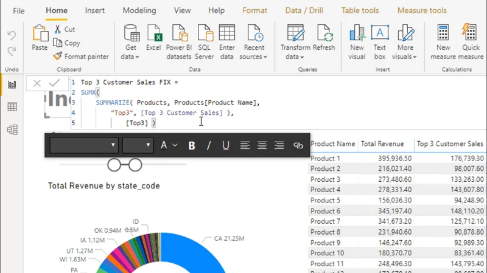Switch to Model view in sidebar
The image size is (487, 273).
(12, 130)
